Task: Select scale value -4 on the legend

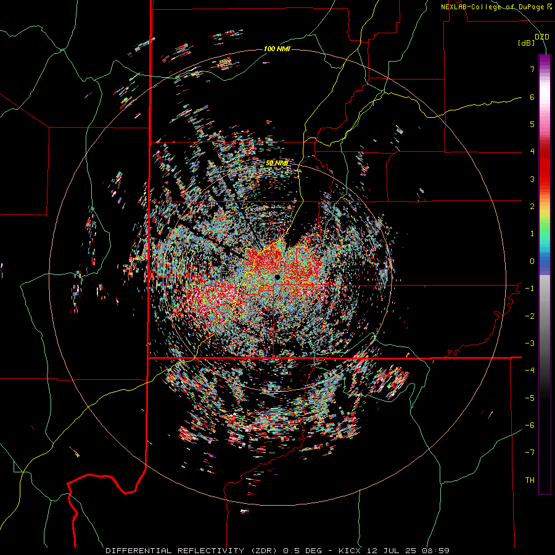Action: point(530,371)
